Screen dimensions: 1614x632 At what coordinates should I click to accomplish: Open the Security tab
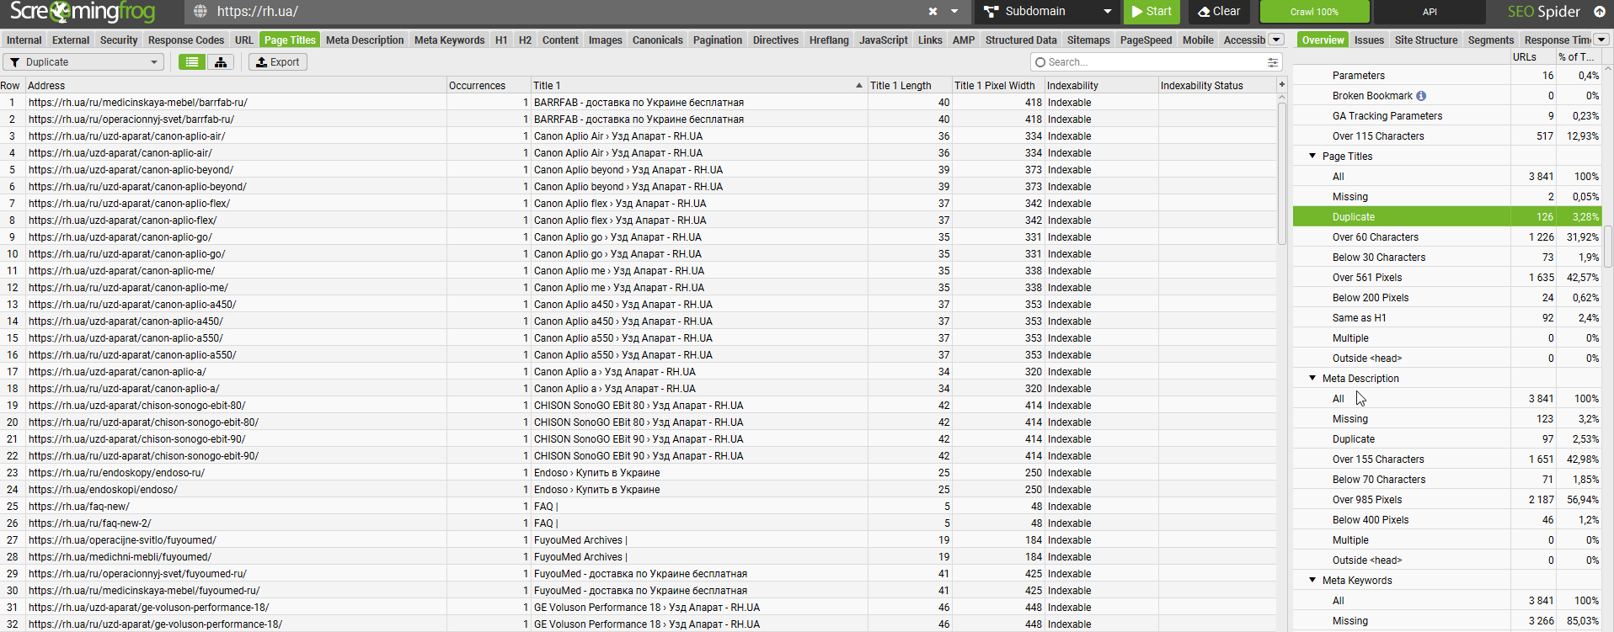click(119, 40)
